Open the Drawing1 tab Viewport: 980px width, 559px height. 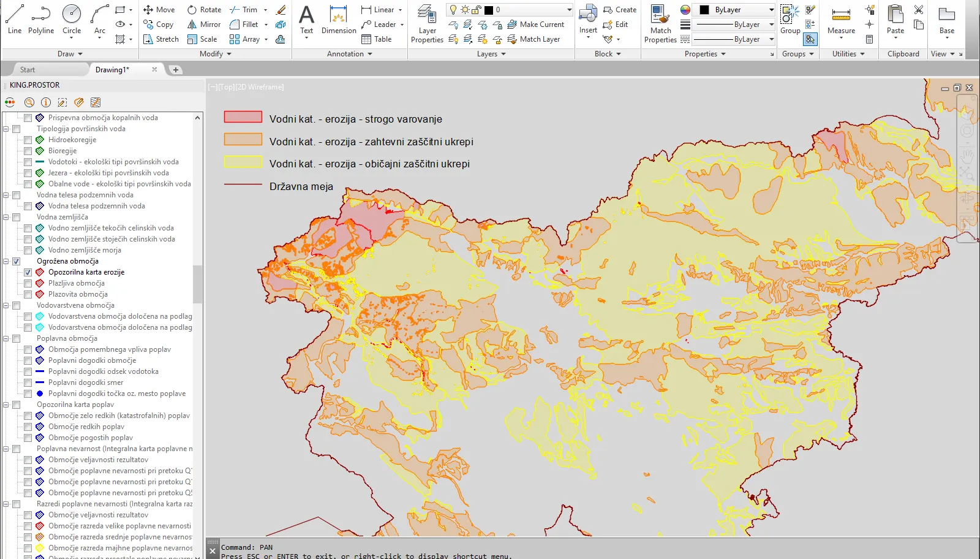(x=112, y=70)
